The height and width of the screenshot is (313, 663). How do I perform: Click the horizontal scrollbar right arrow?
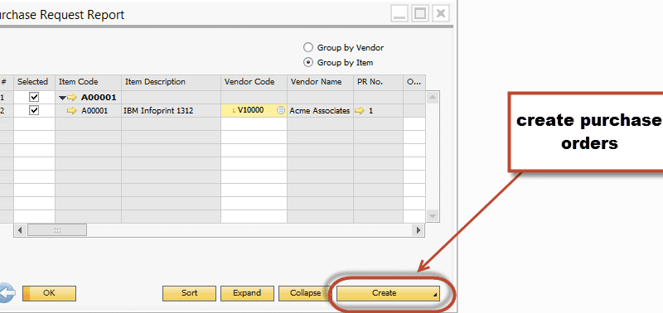click(x=419, y=230)
